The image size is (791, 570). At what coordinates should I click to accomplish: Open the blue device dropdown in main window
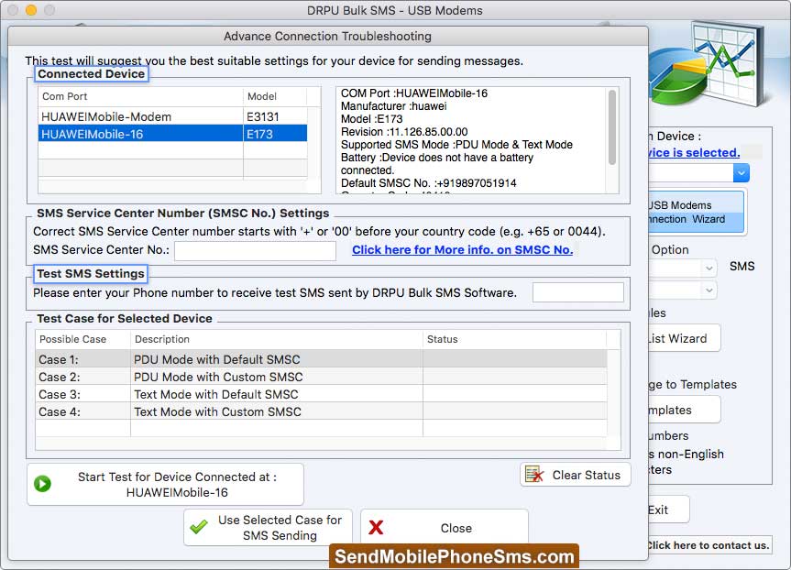click(742, 173)
